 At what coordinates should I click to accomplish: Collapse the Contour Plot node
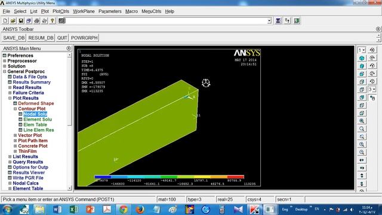click(15, 109)
